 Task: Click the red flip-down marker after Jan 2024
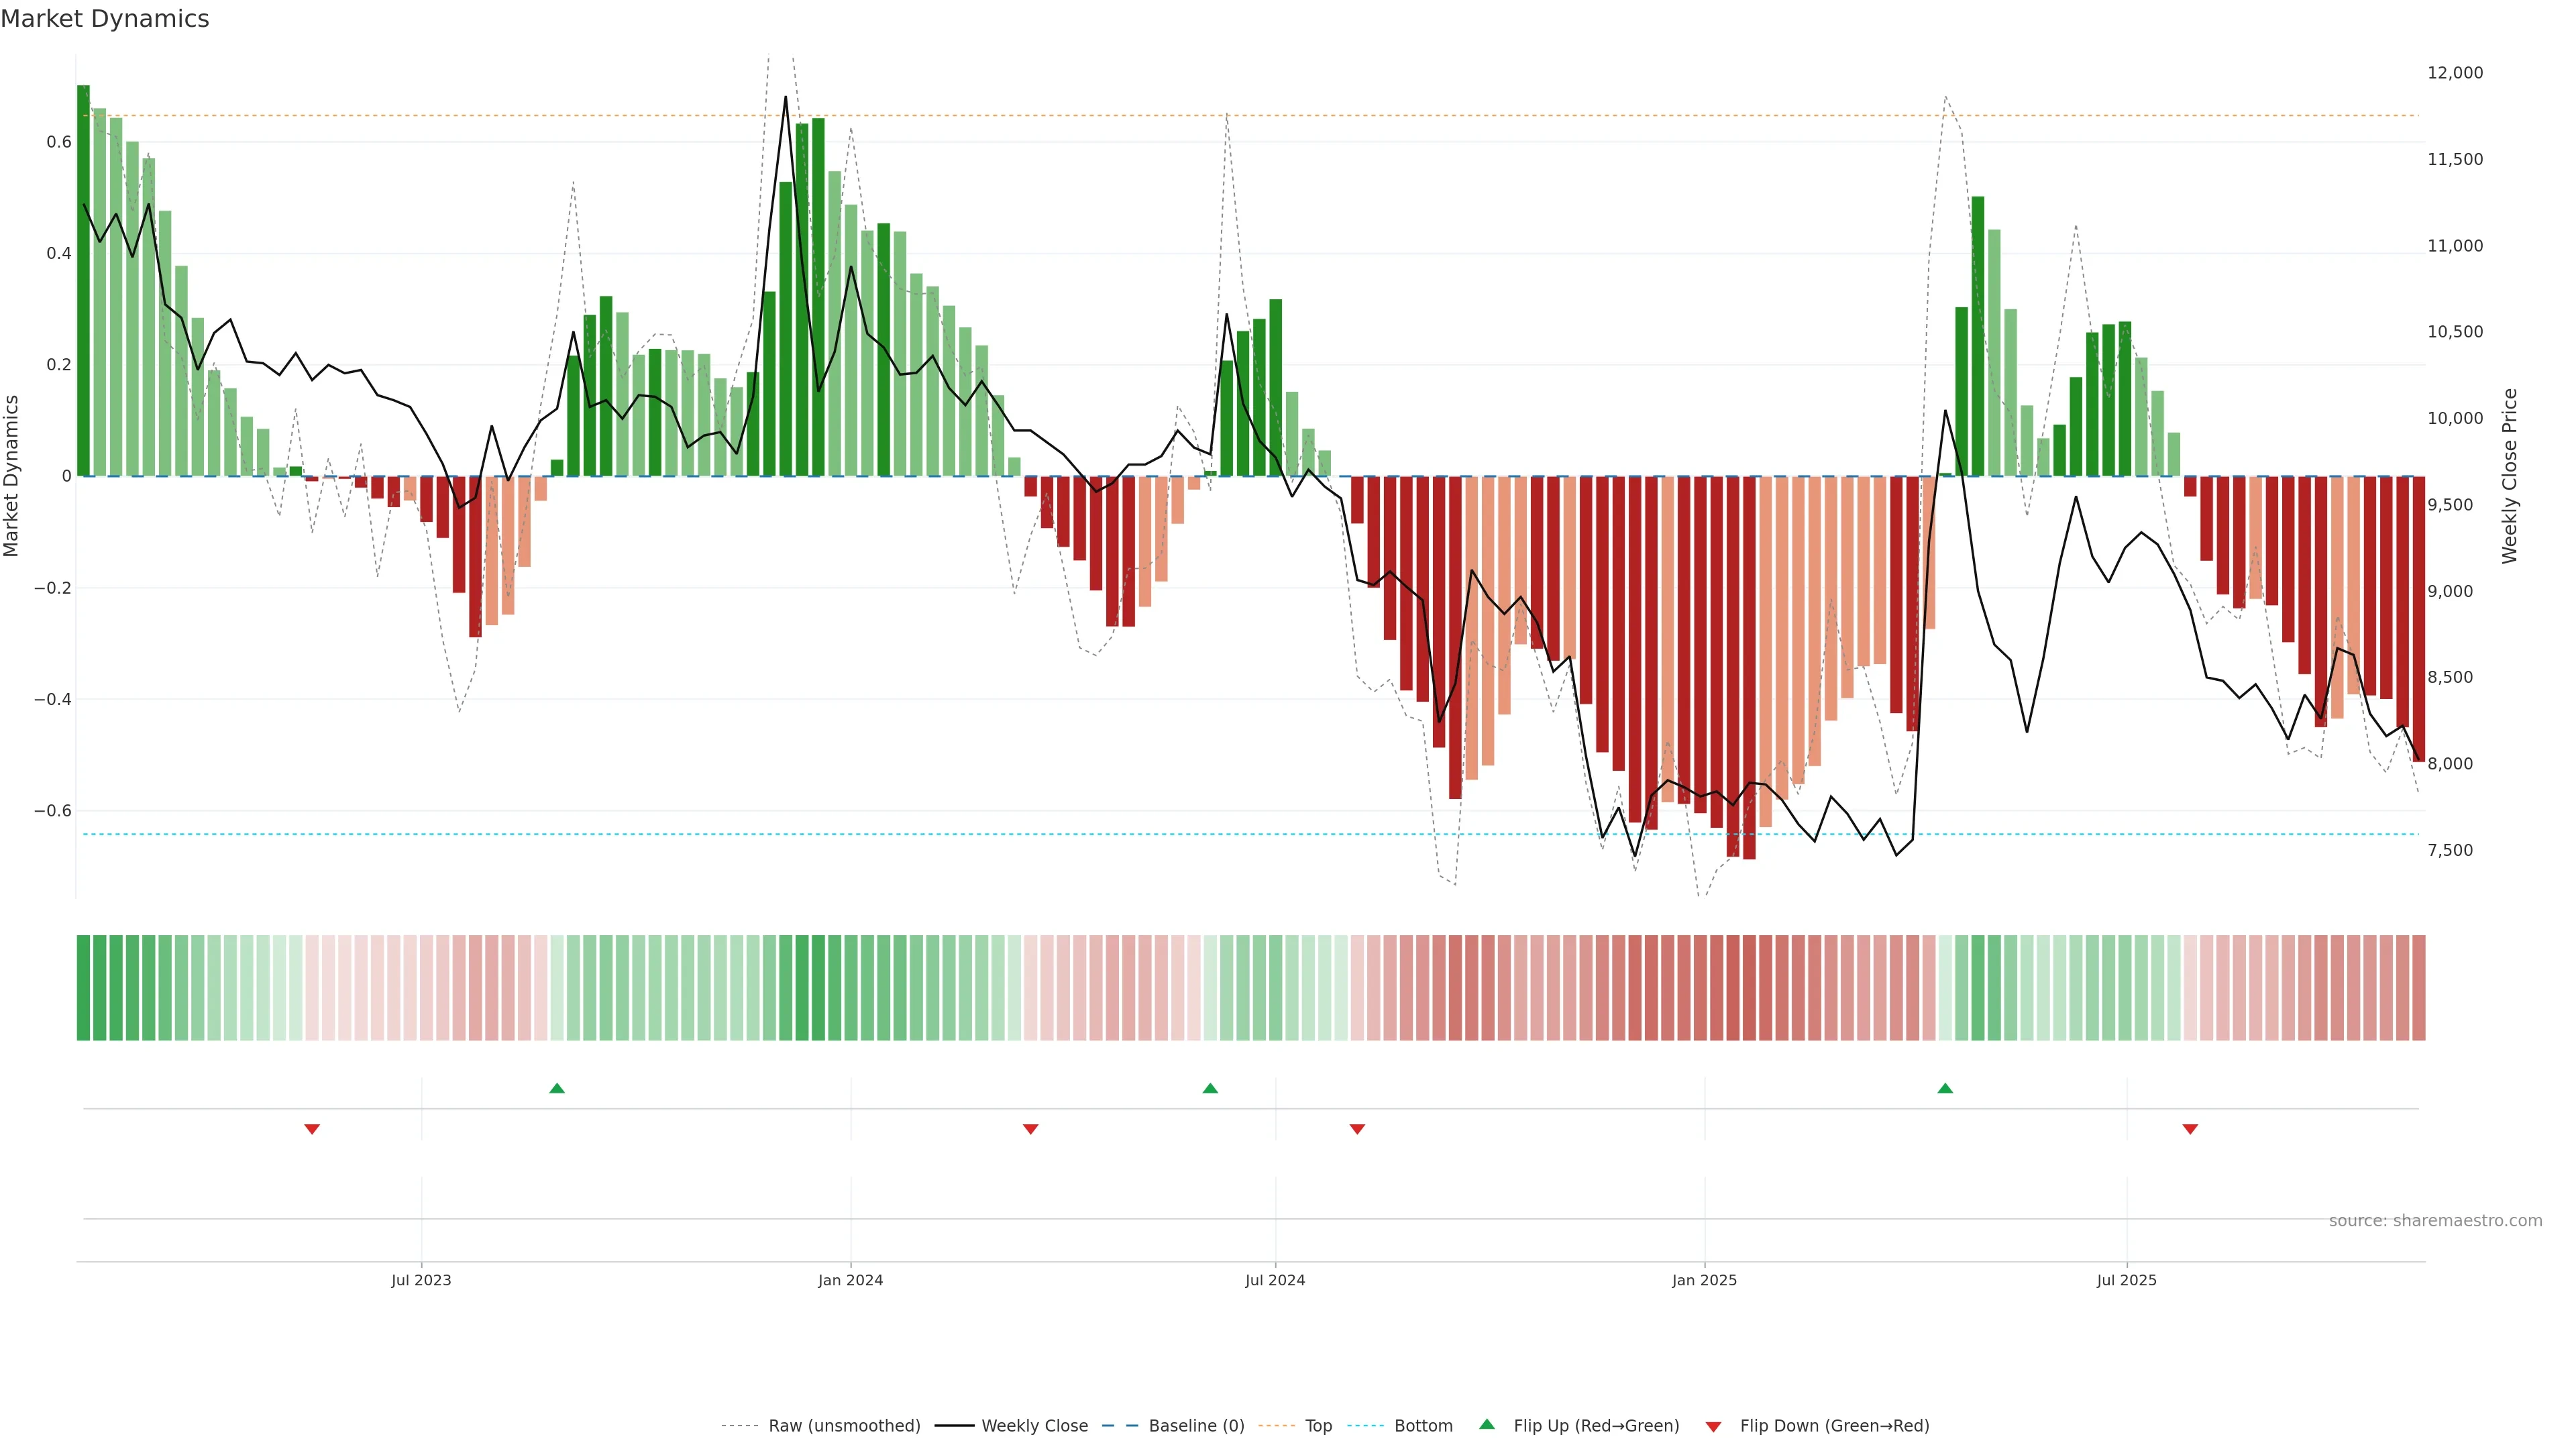click(1031, 1129)
